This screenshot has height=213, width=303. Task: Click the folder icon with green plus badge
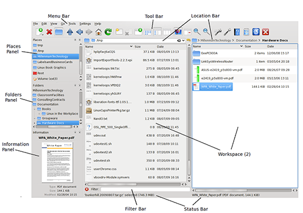pos(138,31)
